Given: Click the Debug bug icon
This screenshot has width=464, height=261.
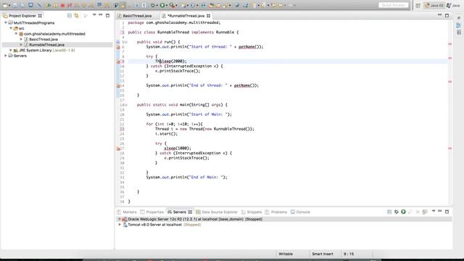Looking at the screenshot, I should tap(153, 5).
